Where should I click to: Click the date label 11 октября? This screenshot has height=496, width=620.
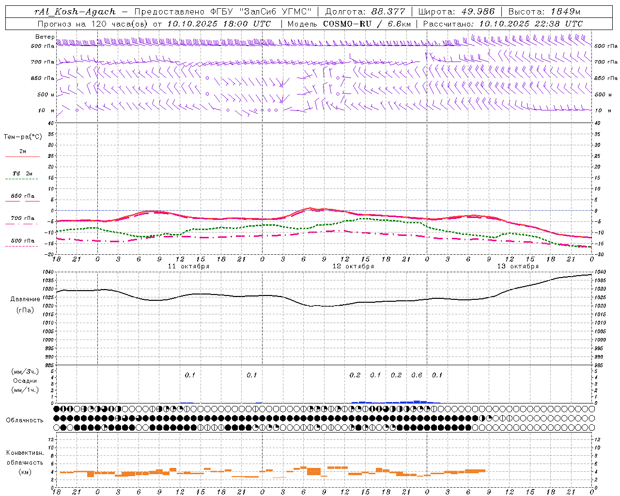pos(188,266)
